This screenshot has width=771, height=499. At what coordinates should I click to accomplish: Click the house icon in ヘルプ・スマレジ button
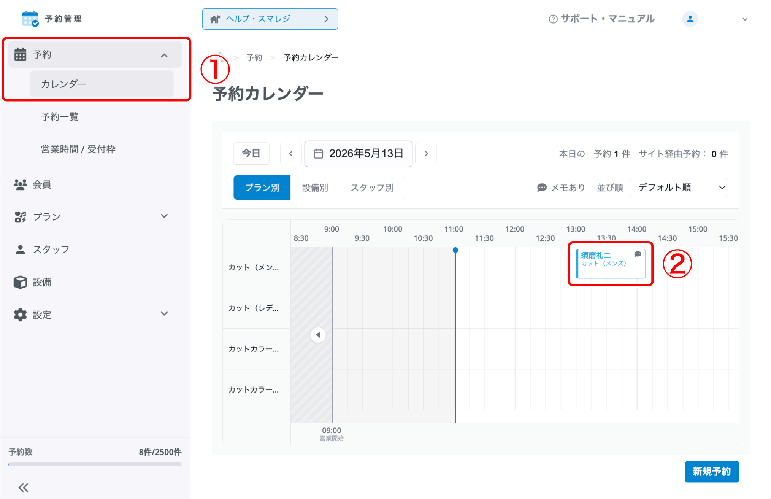(x=215, y=19)
